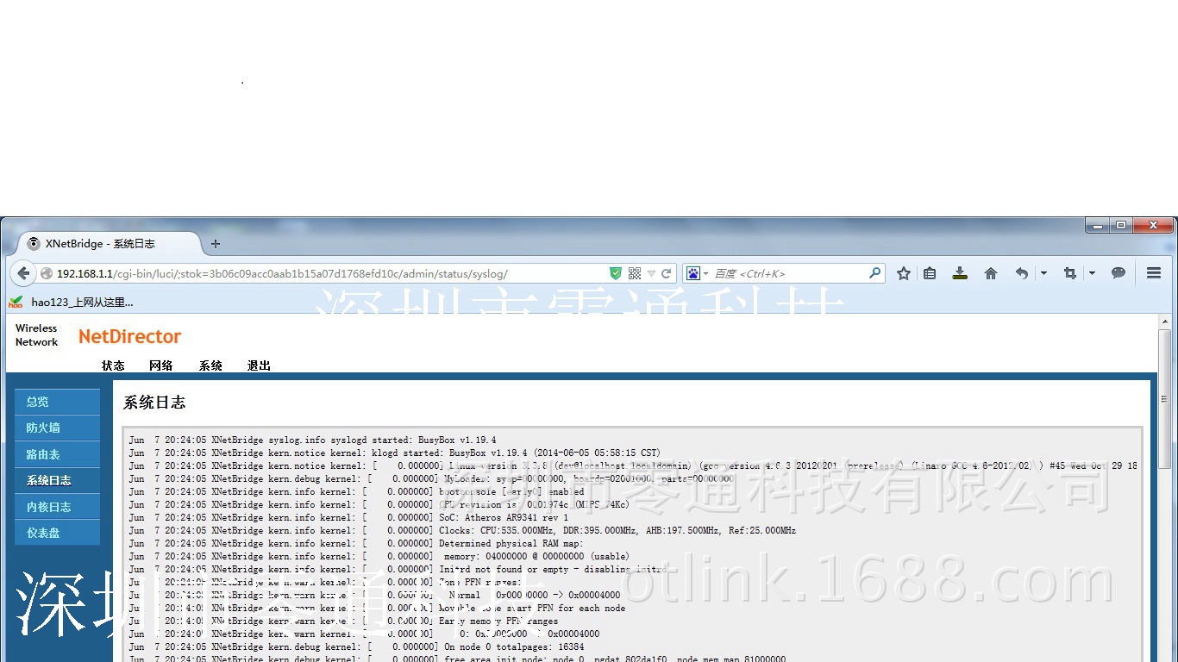The height and width of the screenshot is (662, 1178).
Task: Go to the browser home page
Action: tap(991, 273)
